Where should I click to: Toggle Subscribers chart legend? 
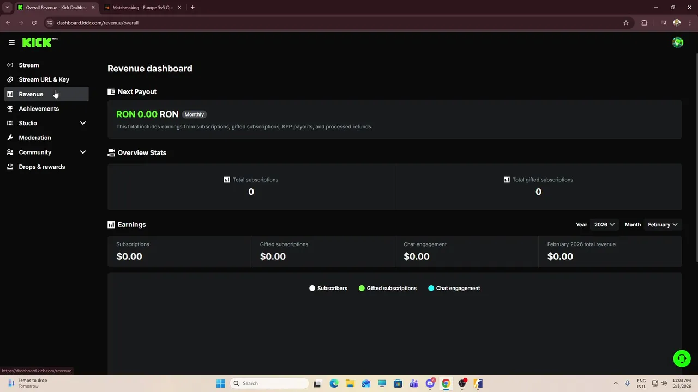(328, 288)
